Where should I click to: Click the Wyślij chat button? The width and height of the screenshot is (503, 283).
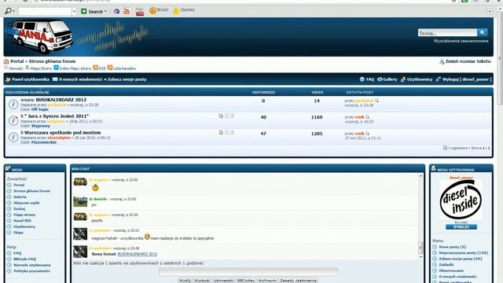[x=185, y=280]
